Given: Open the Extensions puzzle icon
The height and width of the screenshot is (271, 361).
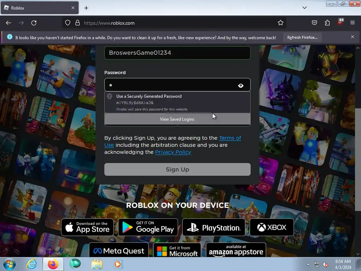Looking at the screenshot, I should click(x=327, y=23).
